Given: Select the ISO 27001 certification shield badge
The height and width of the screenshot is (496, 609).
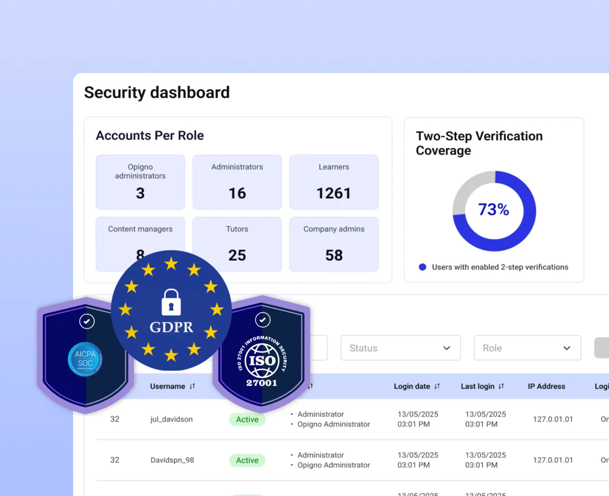Looking at the screenshot, I should coord(261,360).
